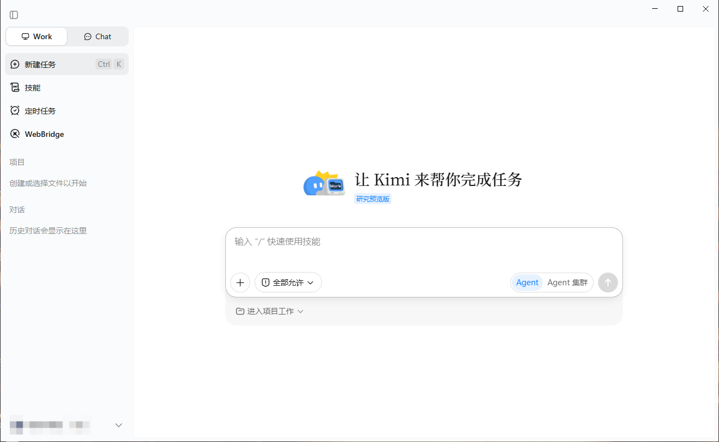Open the 技能 skills page

click(67, 87)
